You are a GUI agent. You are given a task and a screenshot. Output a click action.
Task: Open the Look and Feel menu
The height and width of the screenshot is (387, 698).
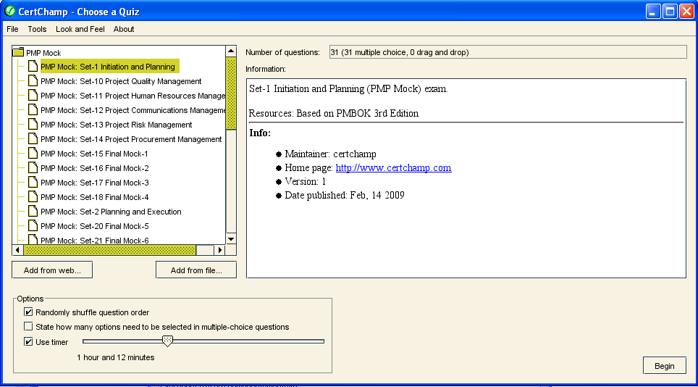tap(80, 29)
